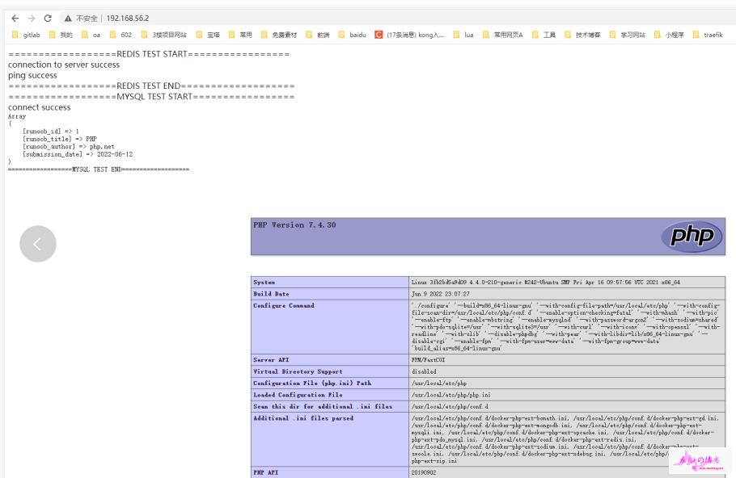Open the red C kong bookmark
The image size is (736, 478).
(x=409, y=35)
